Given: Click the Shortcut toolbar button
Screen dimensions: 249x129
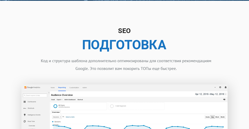Looking at the screenshot, I should click(80, 100).
